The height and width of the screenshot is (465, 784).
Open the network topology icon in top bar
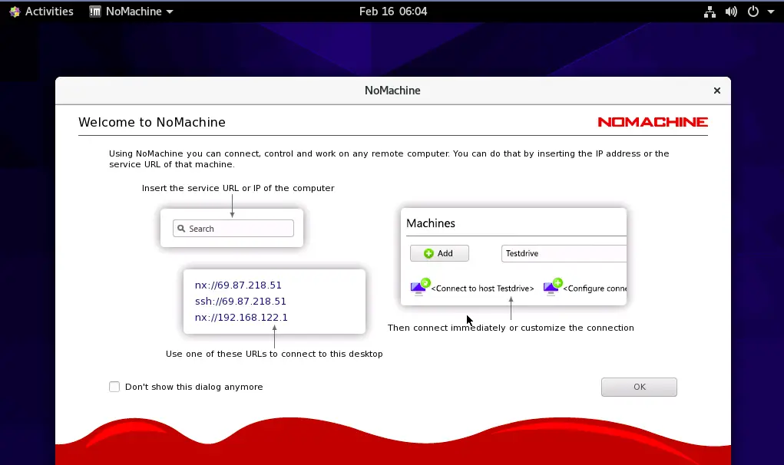[709, 12]
